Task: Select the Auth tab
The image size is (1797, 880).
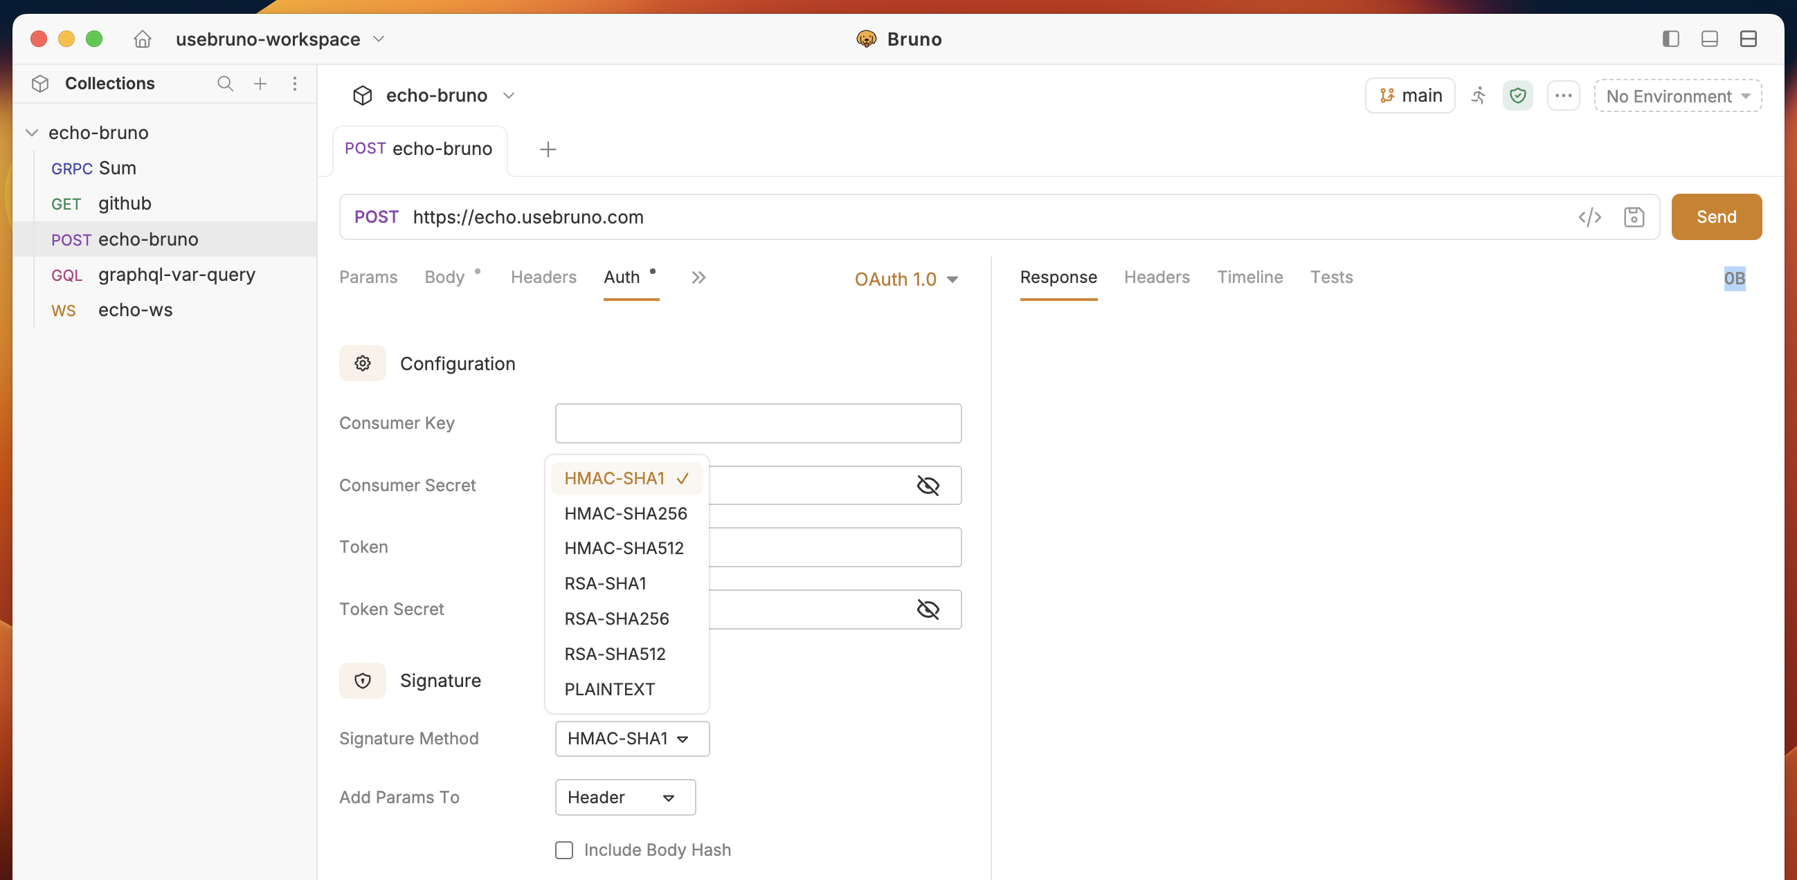Action: pyautogui.click(x=622, y=277)
